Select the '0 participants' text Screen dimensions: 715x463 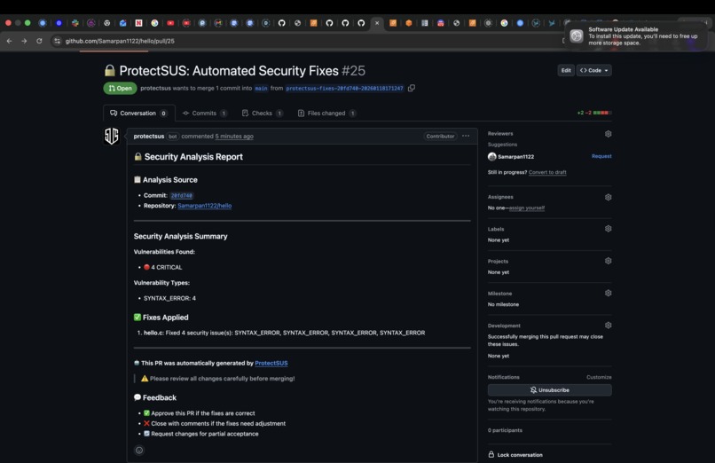505,430
